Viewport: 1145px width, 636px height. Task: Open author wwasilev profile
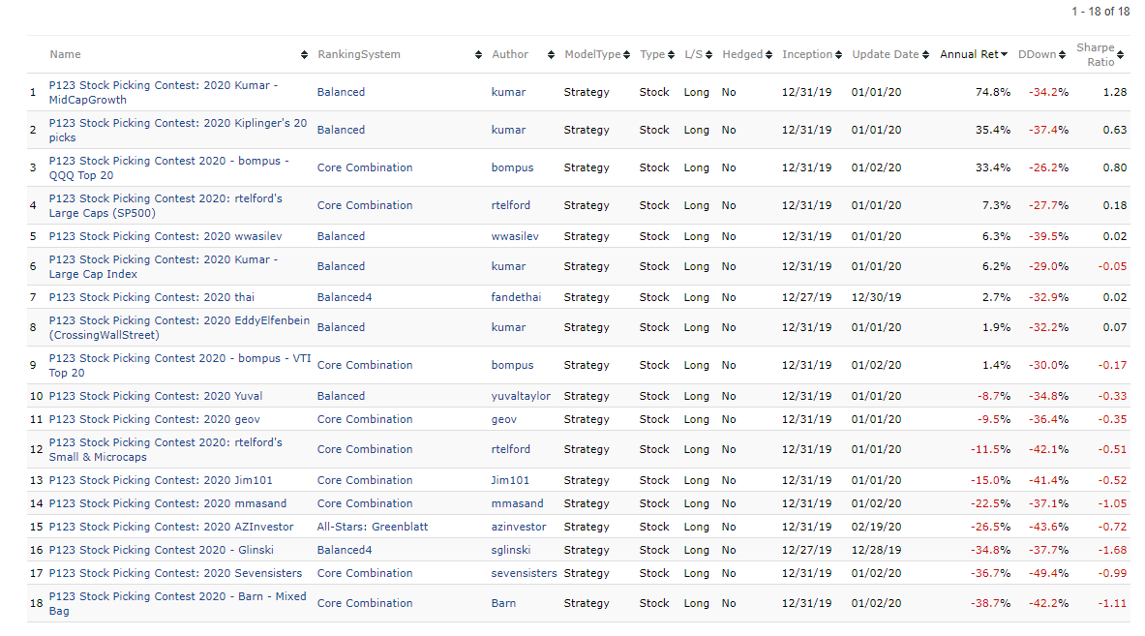coord(515,236)
